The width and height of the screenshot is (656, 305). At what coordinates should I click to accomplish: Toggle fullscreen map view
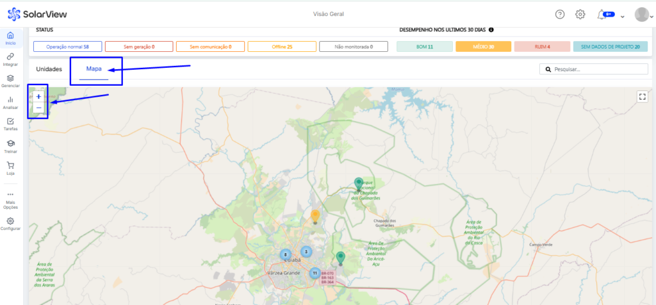642,96
